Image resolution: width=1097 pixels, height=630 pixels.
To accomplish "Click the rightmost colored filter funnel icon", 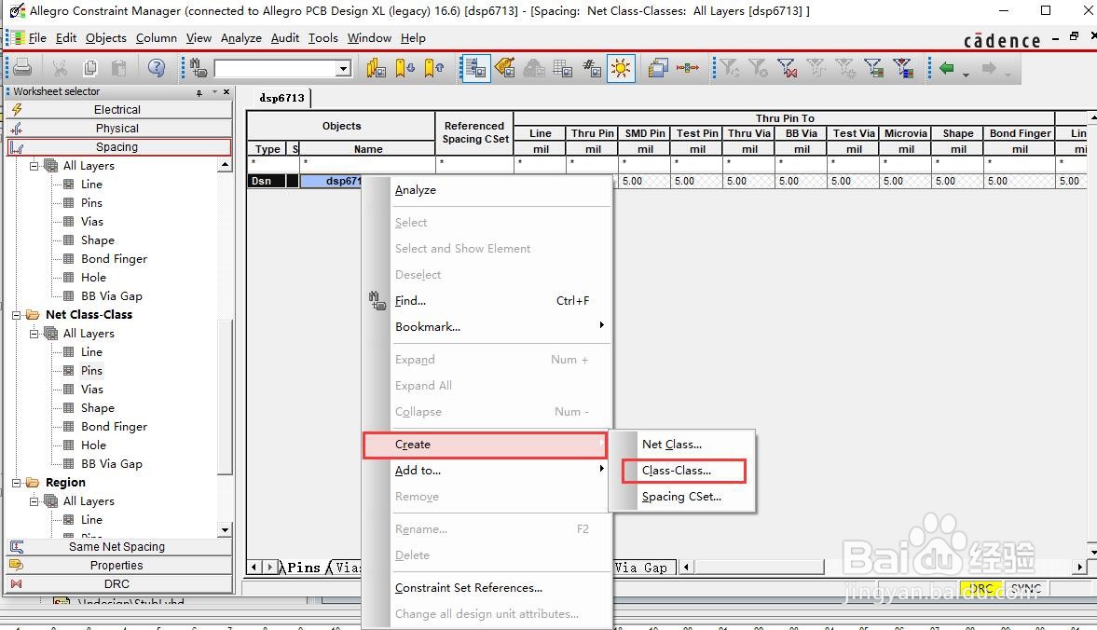I will (x=903, y=68).
